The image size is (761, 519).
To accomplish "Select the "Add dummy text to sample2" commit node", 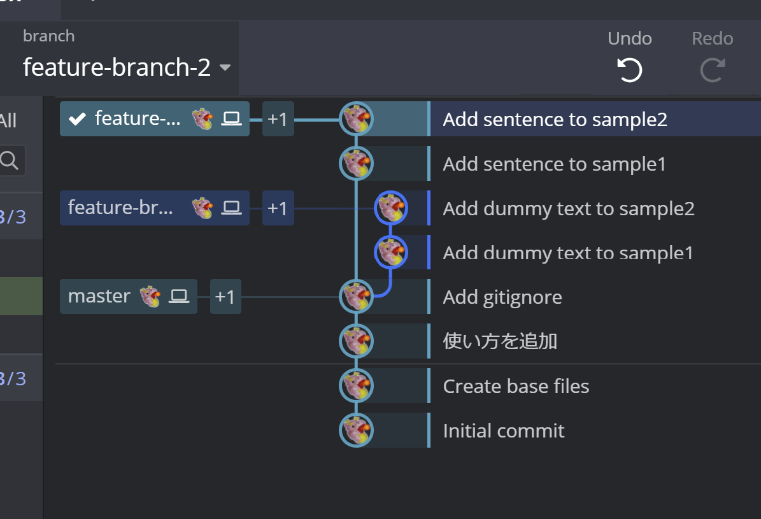I will [391, 208].
